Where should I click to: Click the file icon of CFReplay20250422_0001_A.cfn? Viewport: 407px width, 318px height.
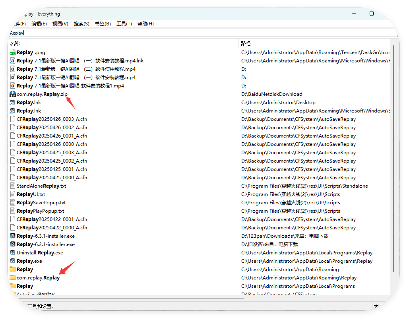12,219
